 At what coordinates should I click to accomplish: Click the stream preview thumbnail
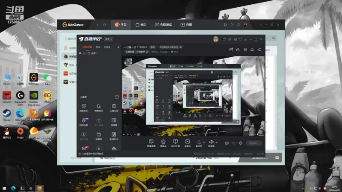pos(193,96)
